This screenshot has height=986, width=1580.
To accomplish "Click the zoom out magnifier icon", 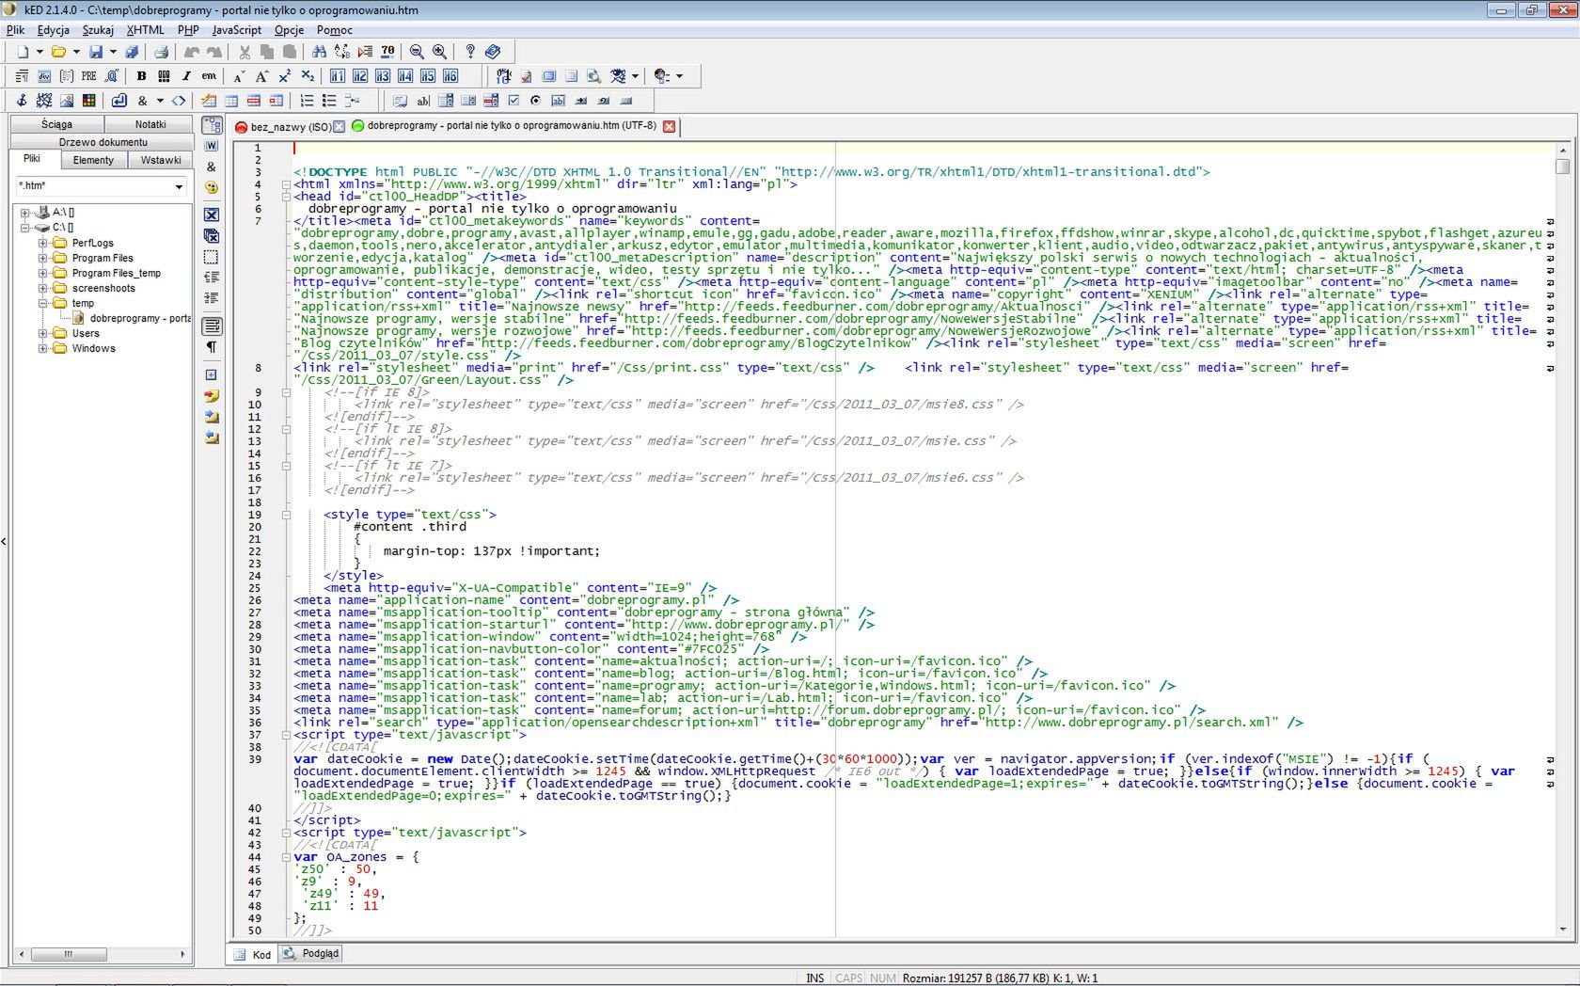I will point(416,52).
